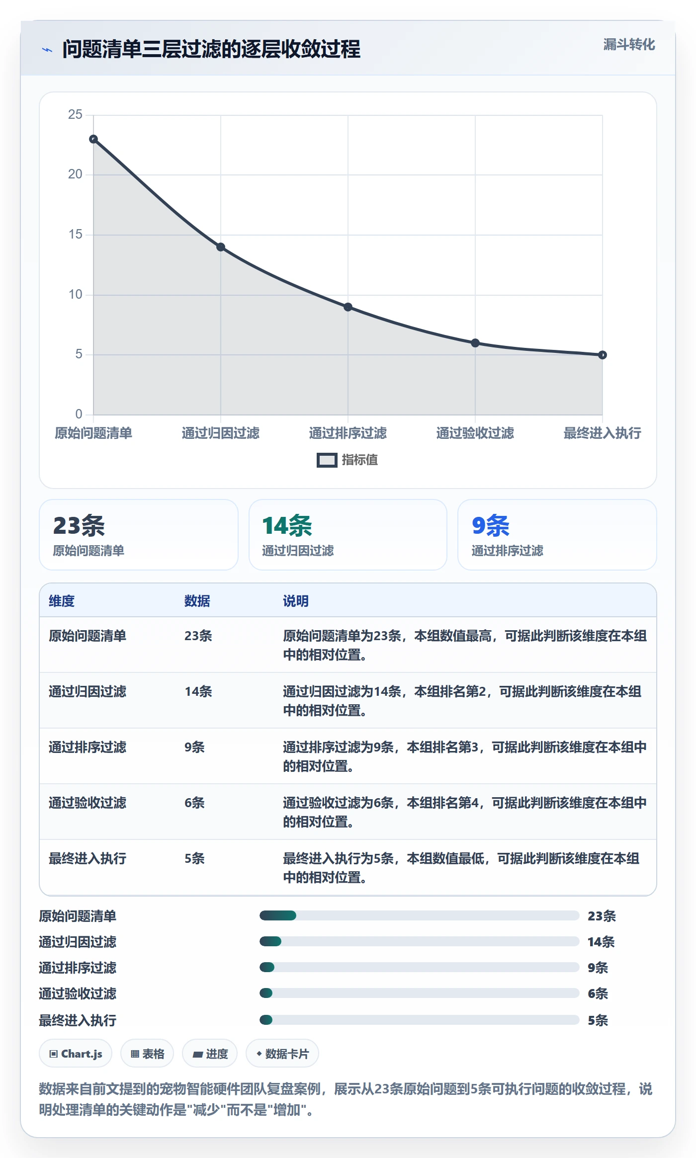Viewport: 696px width, 1158px height.
Task: Click the 通过排序过滤 progress bar
Action: coord(420,967)
